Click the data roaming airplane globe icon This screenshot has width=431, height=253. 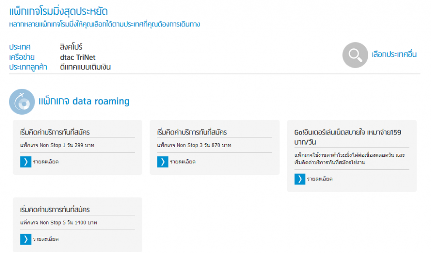22,102
